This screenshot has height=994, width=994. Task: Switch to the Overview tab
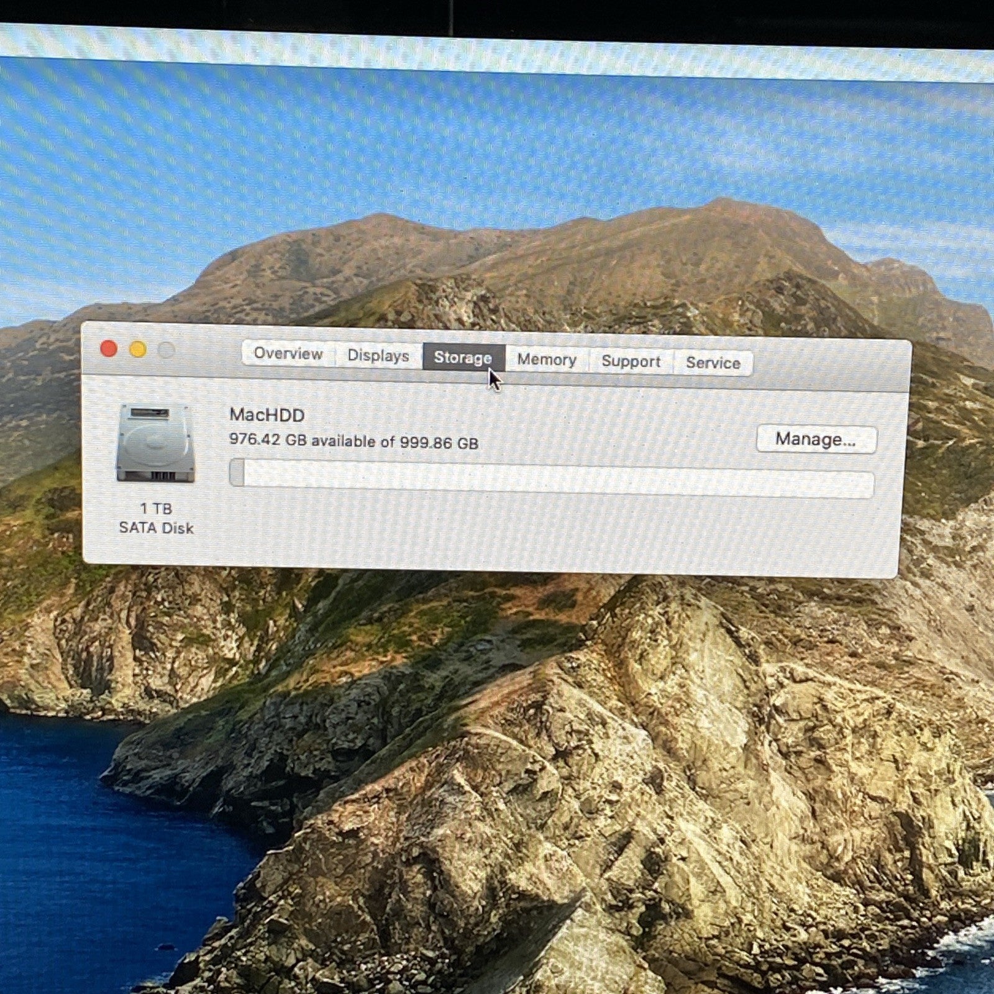point(288,353)
